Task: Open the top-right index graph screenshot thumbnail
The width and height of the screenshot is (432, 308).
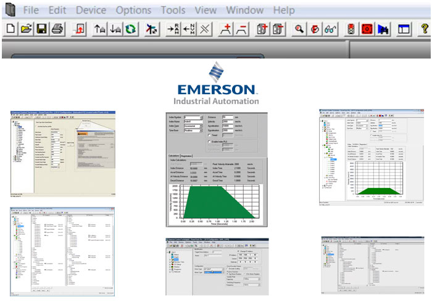Action: point(372,156)
